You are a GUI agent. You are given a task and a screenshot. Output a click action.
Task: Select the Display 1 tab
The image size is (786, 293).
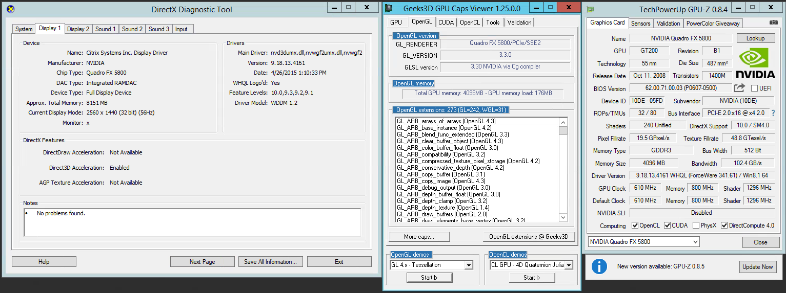[x=50, y=28]
